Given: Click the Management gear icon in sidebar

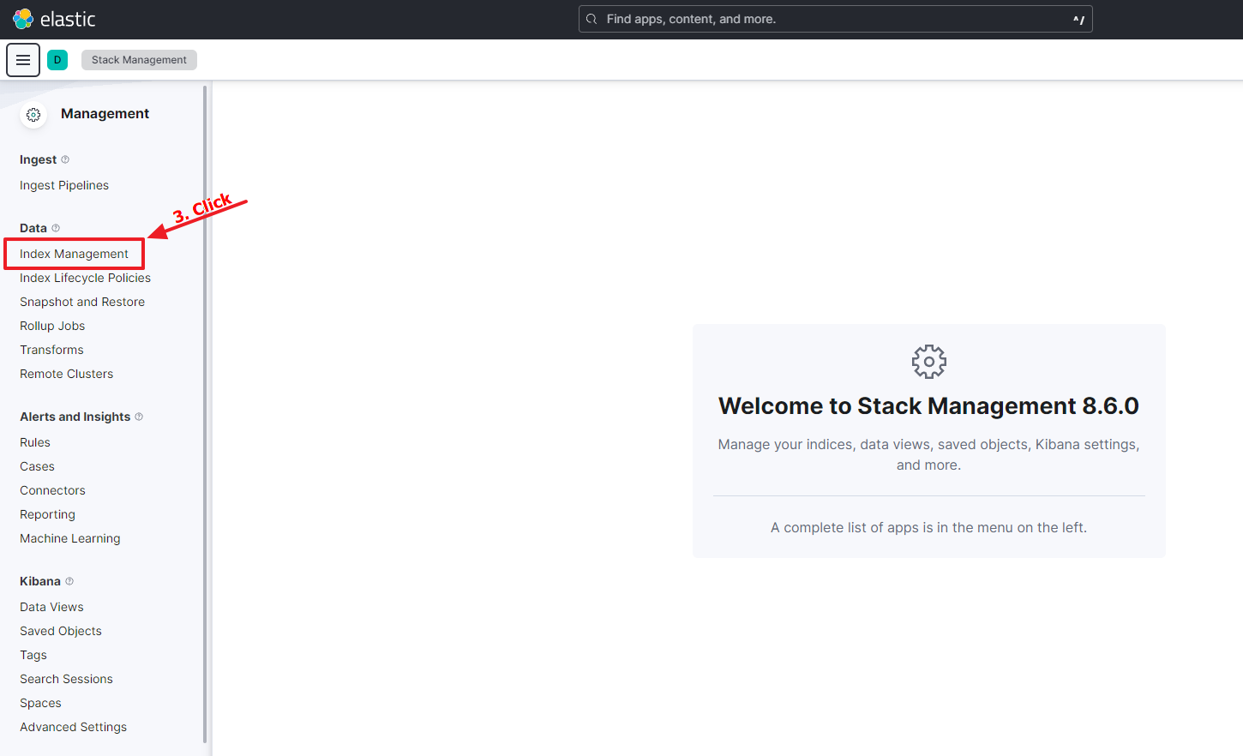Looking at the screenshot, I should [x=33, y=114].
